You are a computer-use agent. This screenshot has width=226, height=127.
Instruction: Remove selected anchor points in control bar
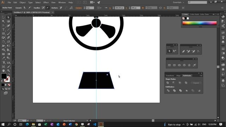click(x=61, y=8)
